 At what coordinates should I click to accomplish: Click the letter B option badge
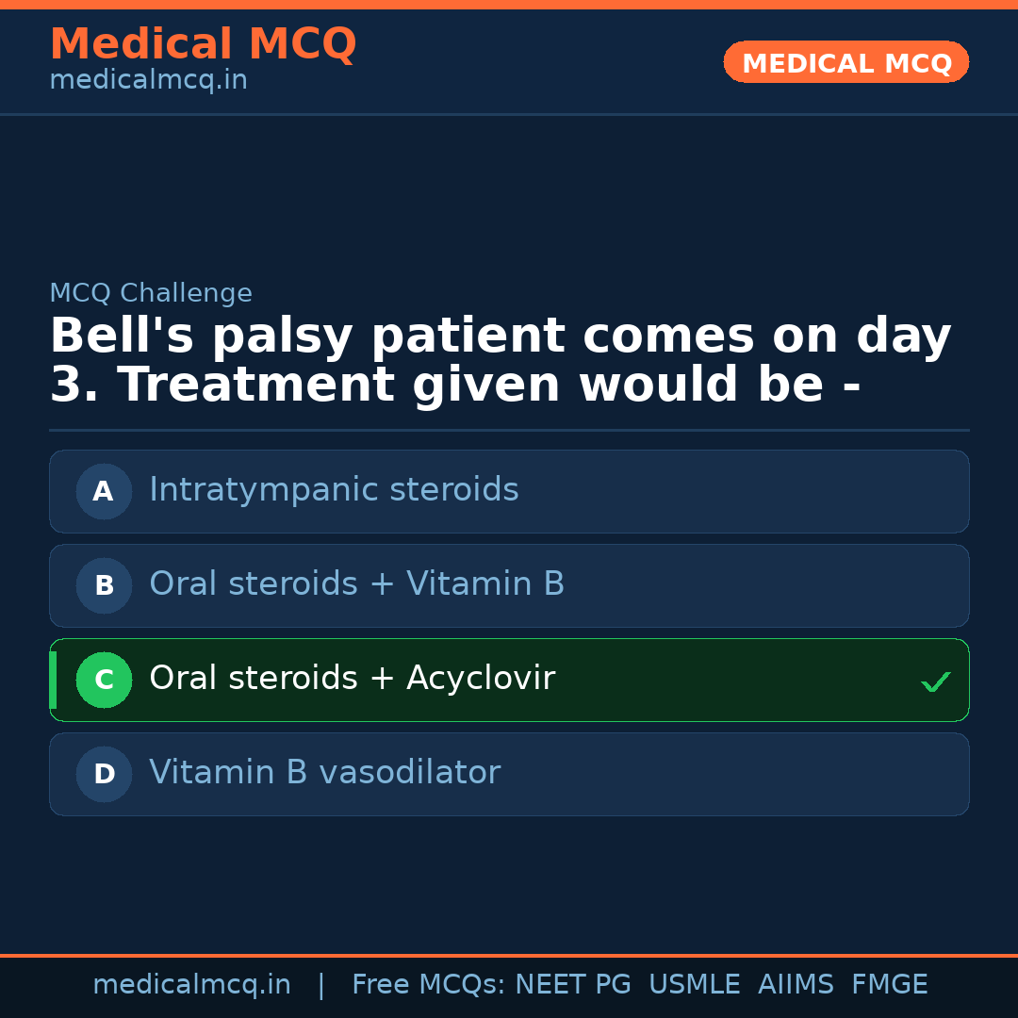(x=104, y=585)
